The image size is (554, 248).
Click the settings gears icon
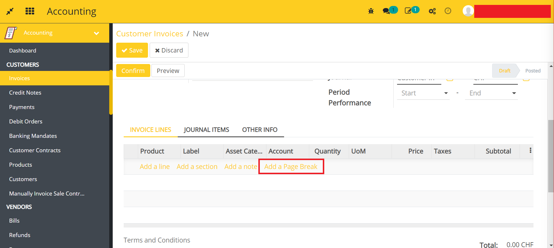[432, 11]
